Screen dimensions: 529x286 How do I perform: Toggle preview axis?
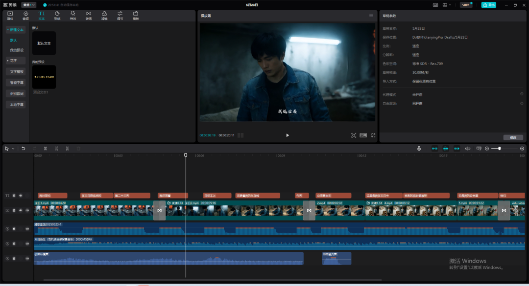pos(468,149)
